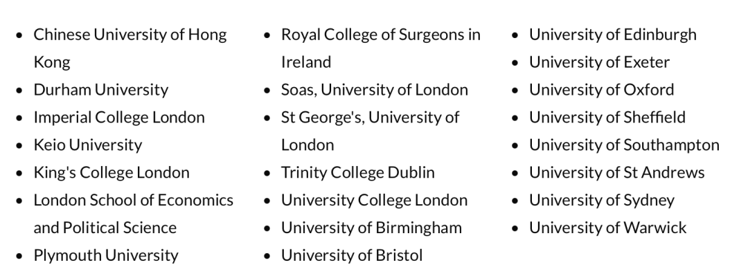Image resolution: width=748 pixels, height=276 pixels.
Task: Click University of Oxford text
Action: point(602,90)
